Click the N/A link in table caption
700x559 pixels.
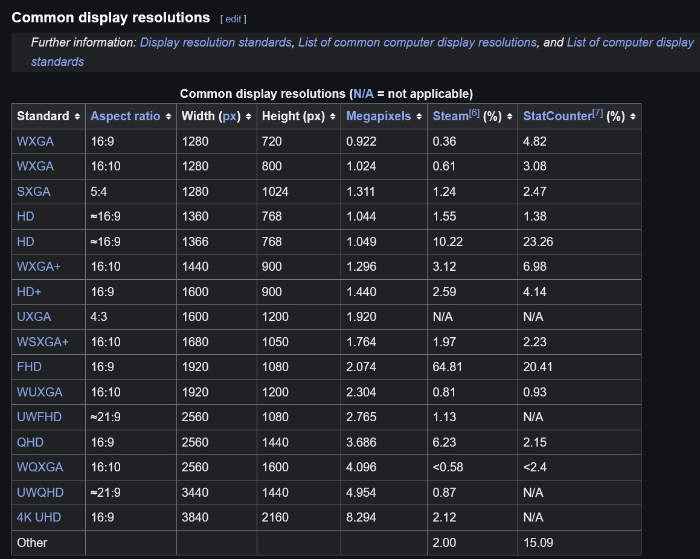coord(364,94)
